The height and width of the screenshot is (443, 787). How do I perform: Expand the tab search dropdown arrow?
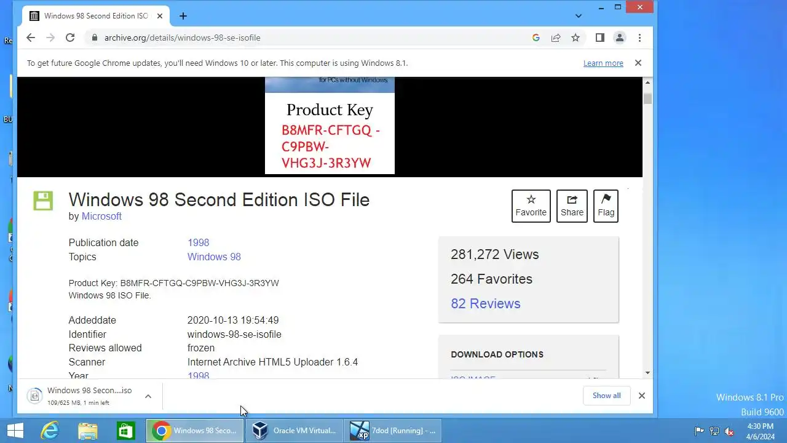578,16
